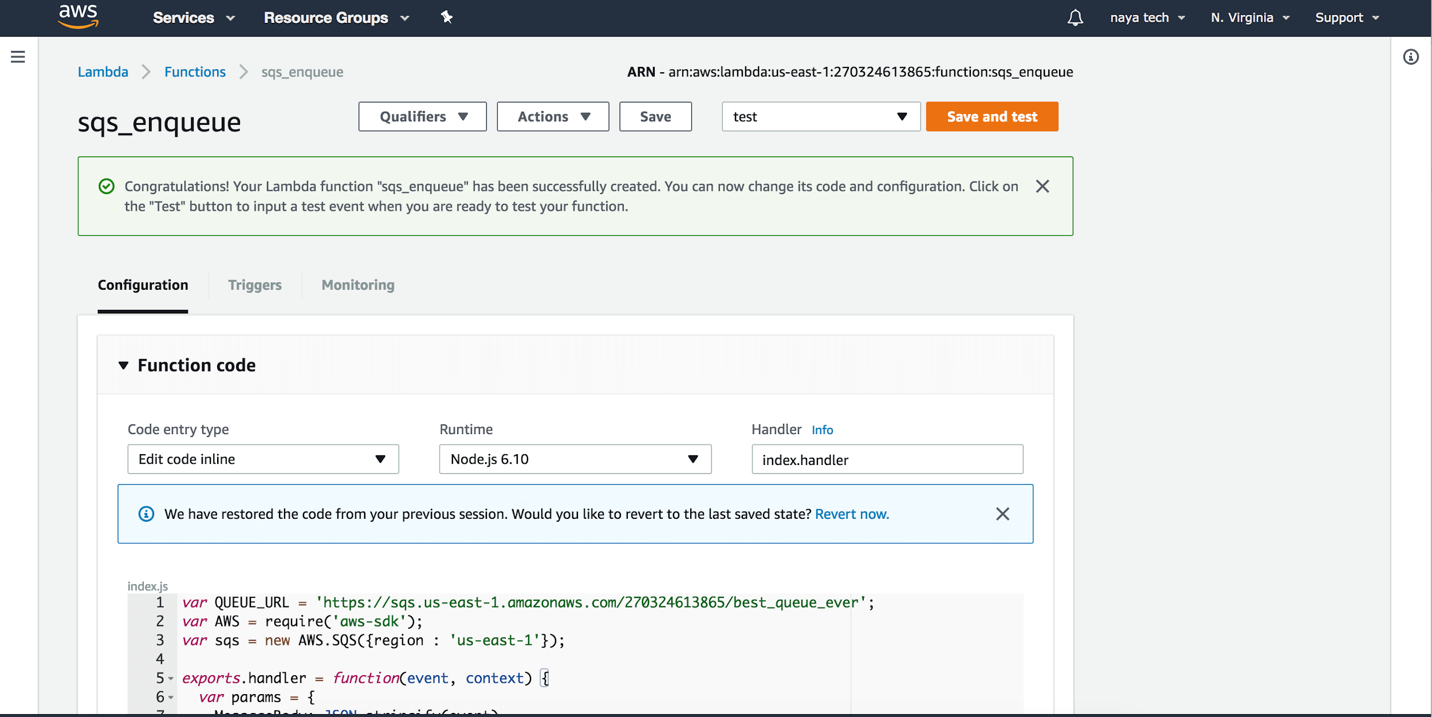Switch to the Triggers tab
The height and width of the screenshot is (717, 1432).
tap(255, 285)
